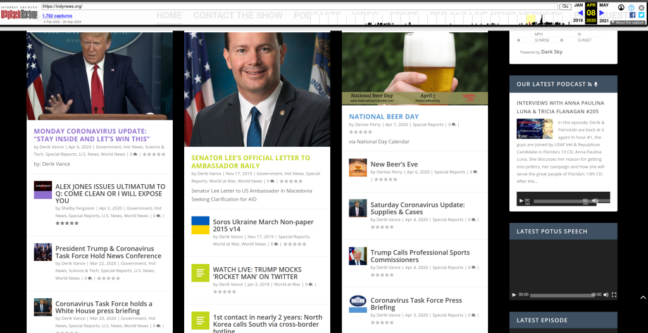Play the Latest POTUS Speech video
The width and height of the screenshot is (648, 333).
(514, 295)
